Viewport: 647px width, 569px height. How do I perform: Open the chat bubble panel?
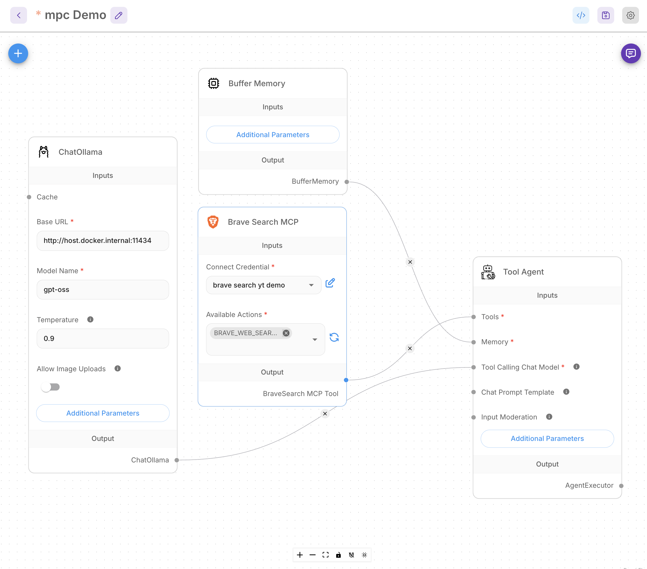(630, 53)
